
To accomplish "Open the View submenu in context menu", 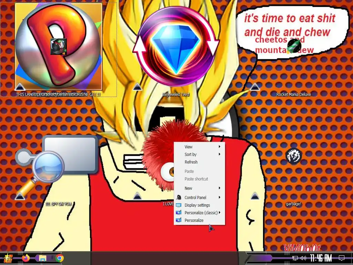I will tap(200, 147).
